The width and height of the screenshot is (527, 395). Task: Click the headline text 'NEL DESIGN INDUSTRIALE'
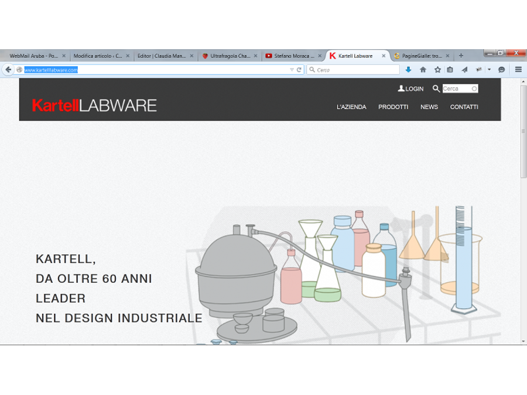(119, 318)
